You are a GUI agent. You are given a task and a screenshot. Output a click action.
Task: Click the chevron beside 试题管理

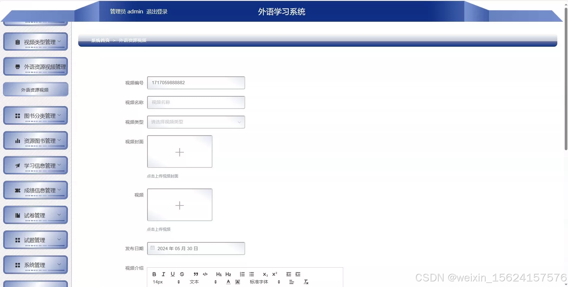(x=59, y=239)
